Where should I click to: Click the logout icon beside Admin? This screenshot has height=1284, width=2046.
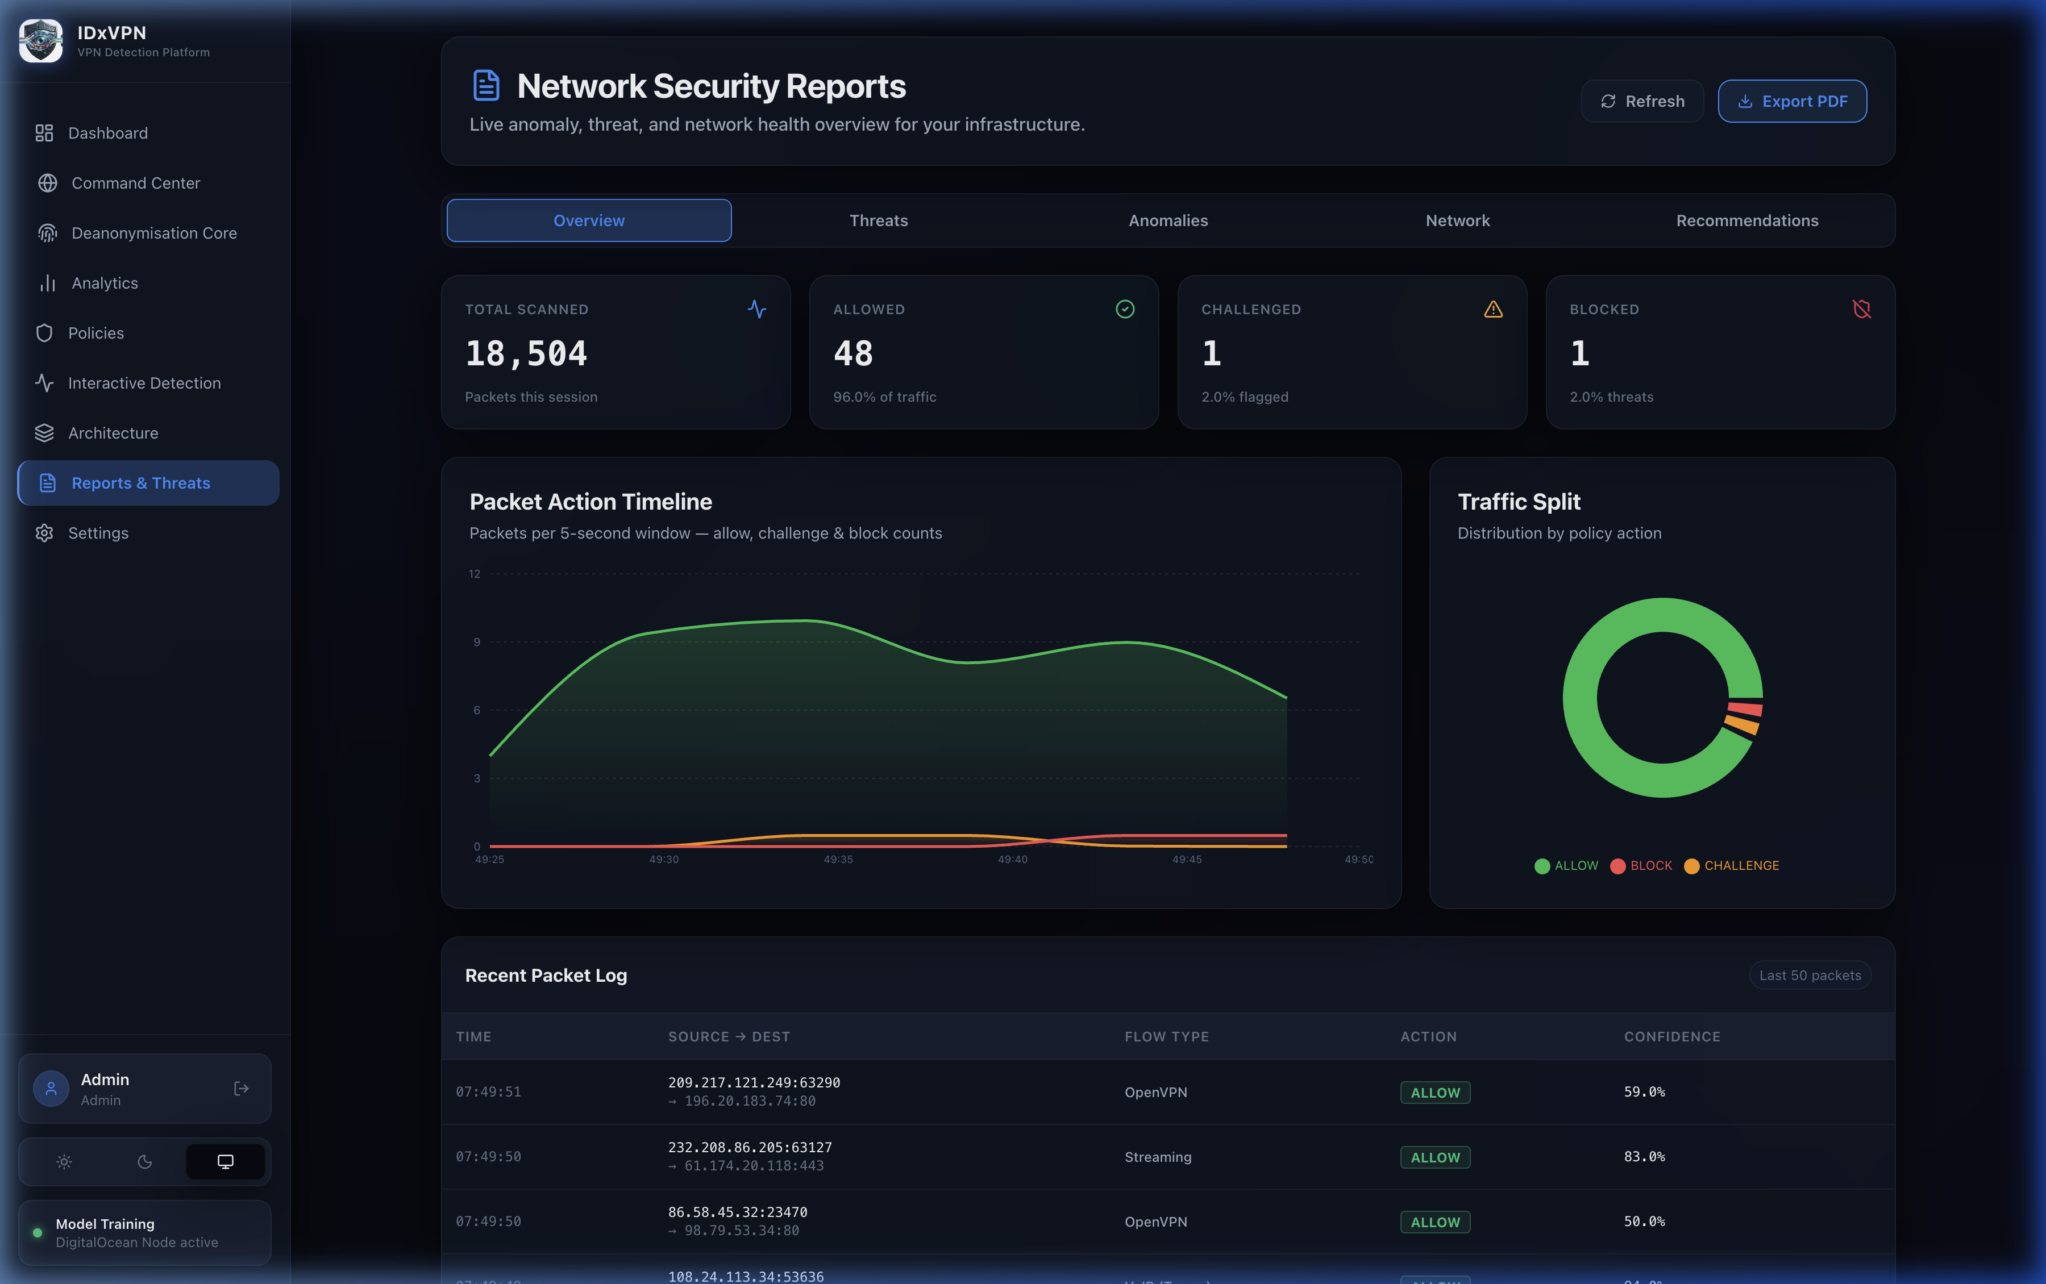[240, 1088]
